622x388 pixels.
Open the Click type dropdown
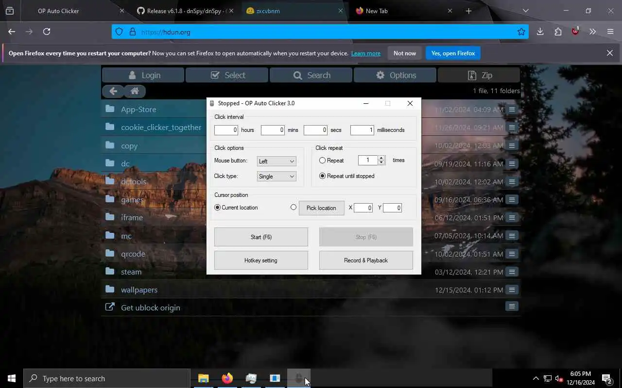(x=276, y=177)
